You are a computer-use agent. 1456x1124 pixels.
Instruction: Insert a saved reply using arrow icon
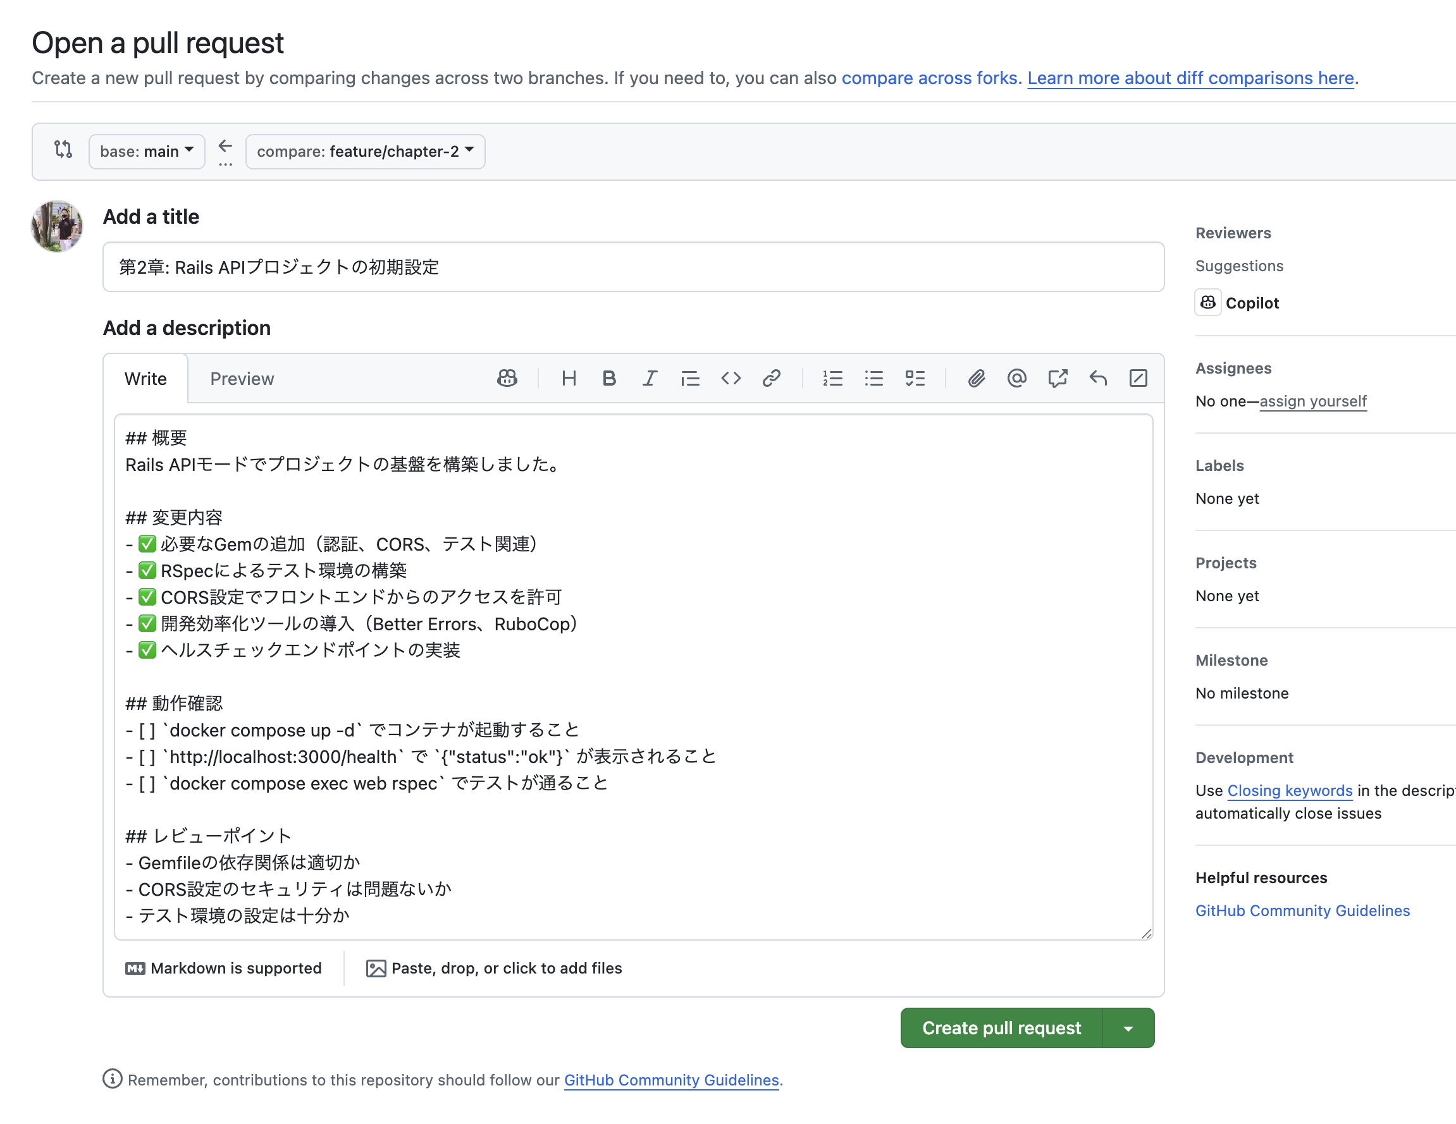click(x=1097, y=379)
